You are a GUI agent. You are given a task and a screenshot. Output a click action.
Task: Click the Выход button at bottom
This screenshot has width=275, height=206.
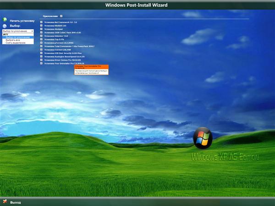(16, 202)
